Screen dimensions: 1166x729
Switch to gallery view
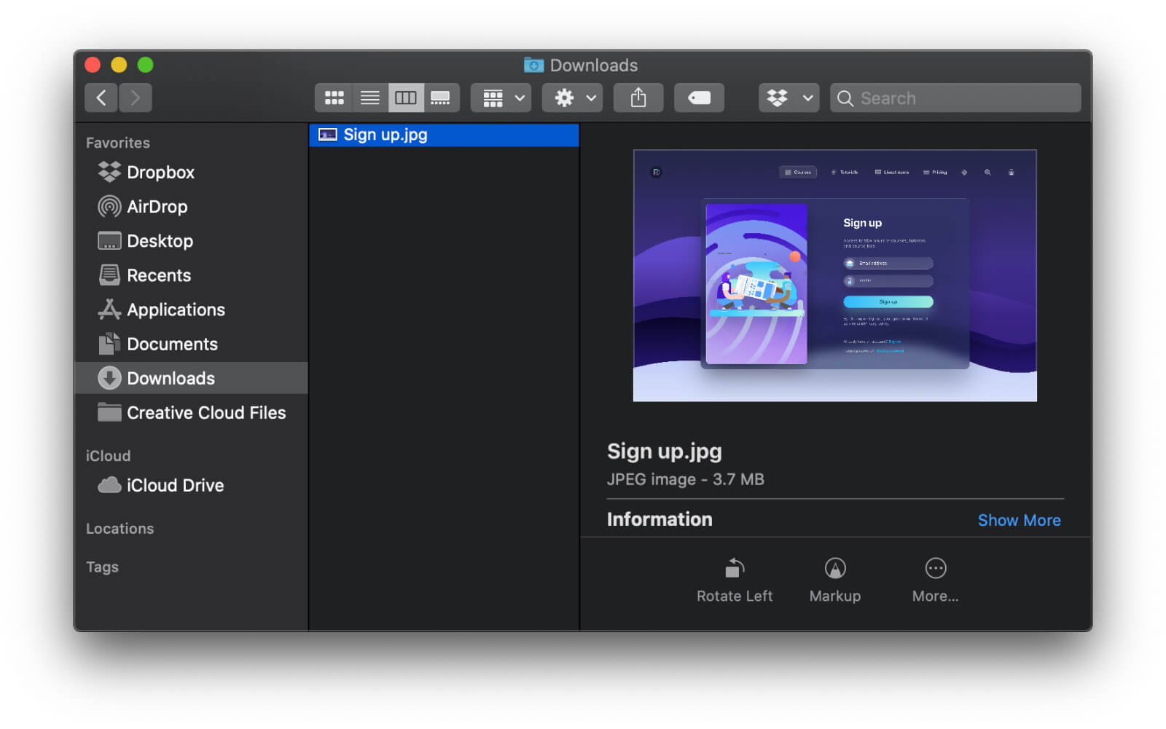pos(442,98)
